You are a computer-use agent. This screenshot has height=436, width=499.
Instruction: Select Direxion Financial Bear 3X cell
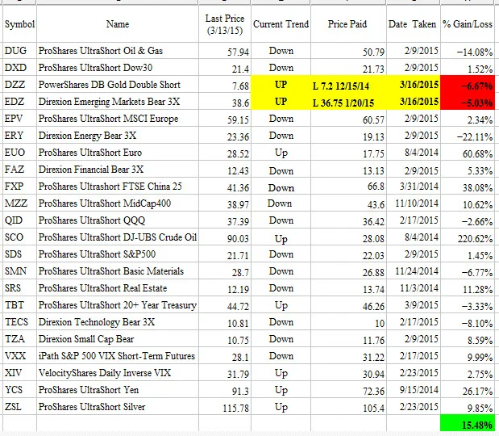tap(118, 170)
